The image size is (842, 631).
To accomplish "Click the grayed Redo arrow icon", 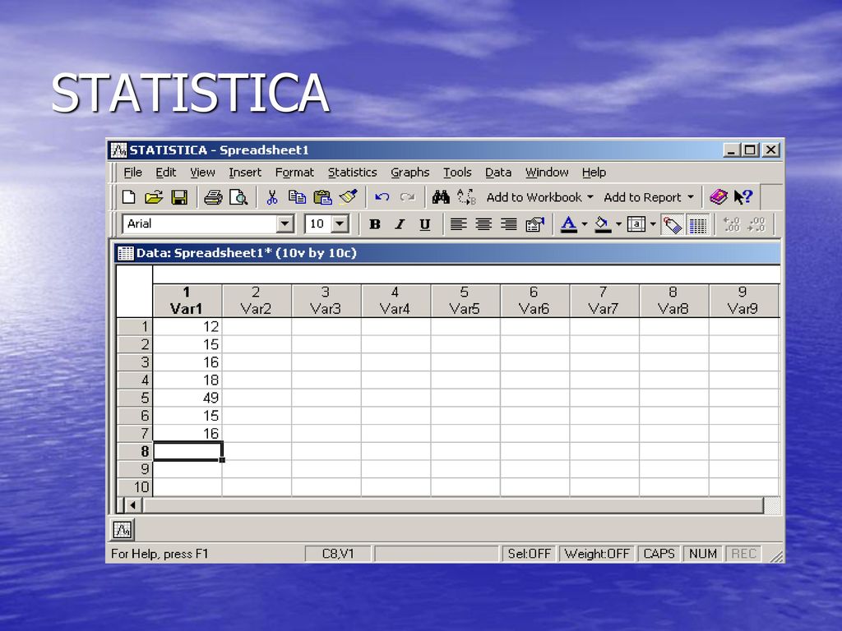I will coord(408,197).
